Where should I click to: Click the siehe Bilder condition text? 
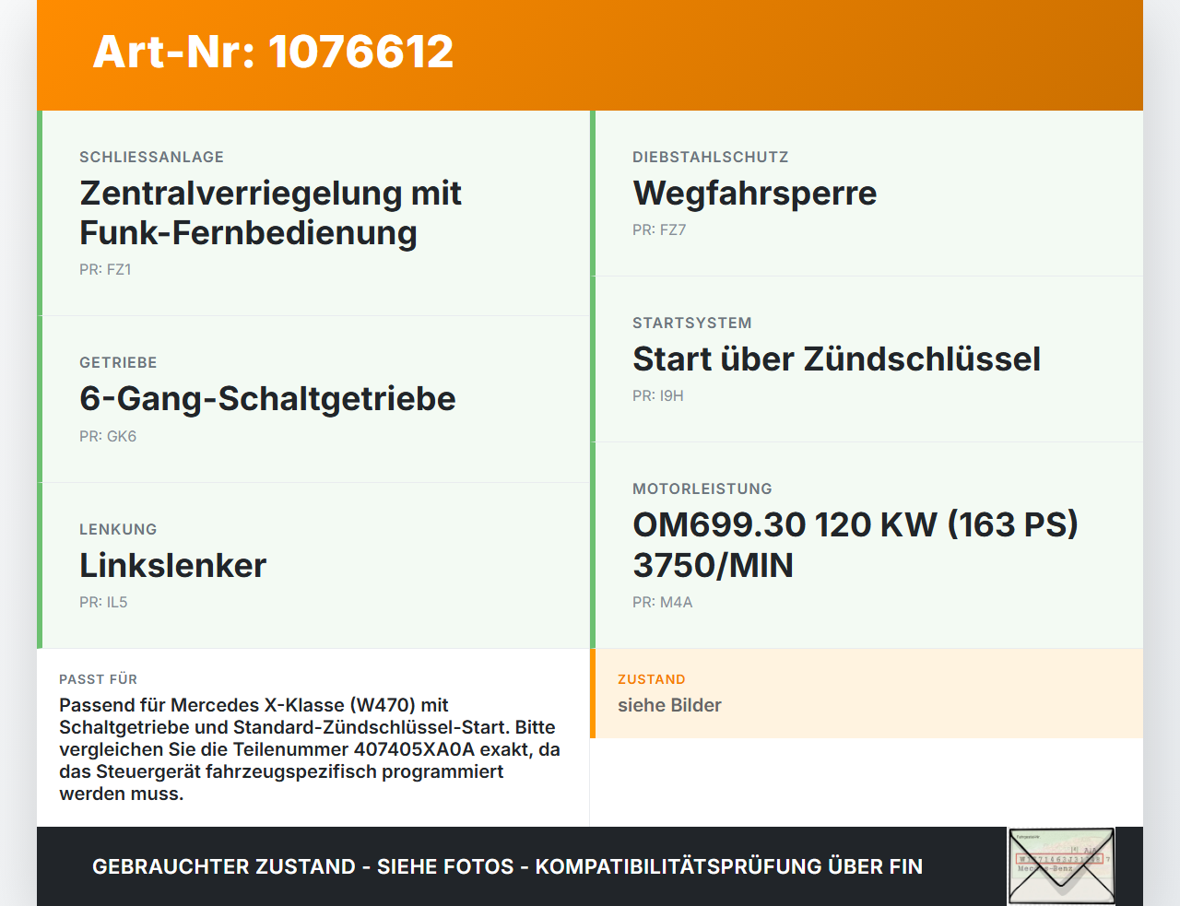tap(669, 705)
